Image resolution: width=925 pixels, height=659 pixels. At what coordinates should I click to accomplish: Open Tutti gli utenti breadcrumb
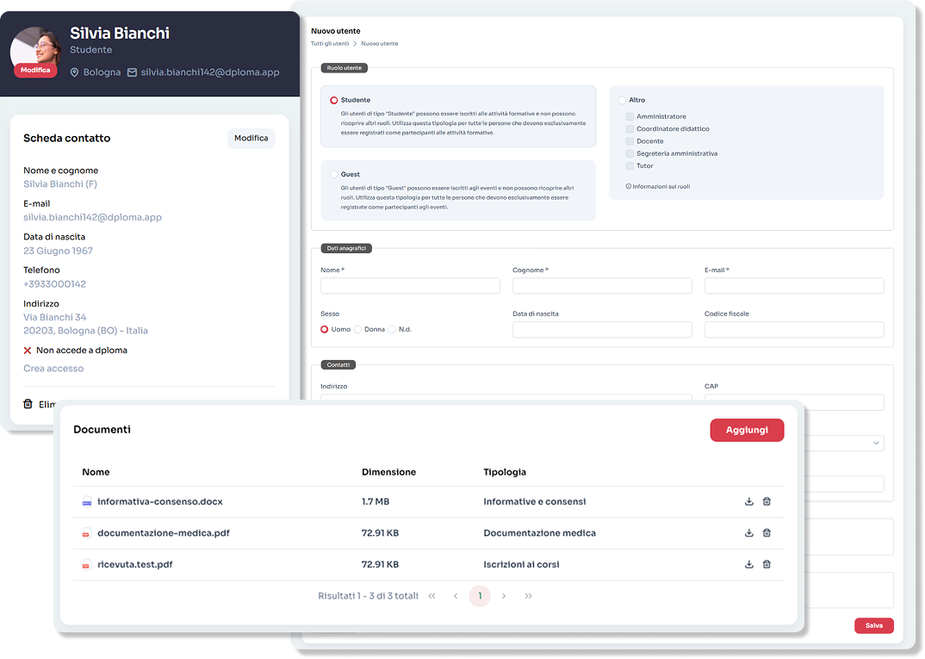click(330, 44)
